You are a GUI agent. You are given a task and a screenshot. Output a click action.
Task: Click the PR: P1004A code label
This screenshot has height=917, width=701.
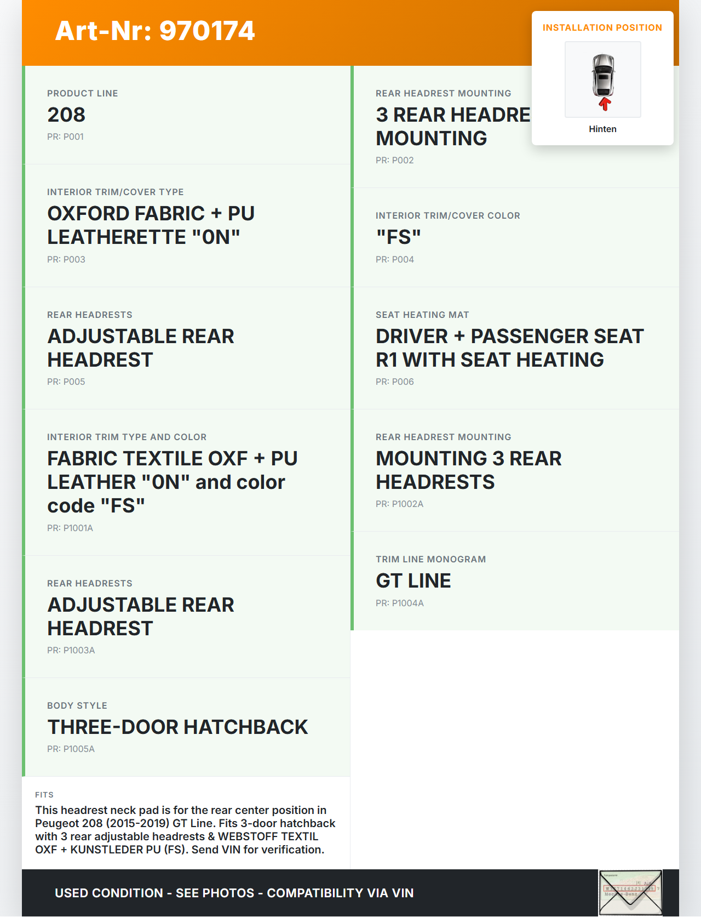click(399, 603)
